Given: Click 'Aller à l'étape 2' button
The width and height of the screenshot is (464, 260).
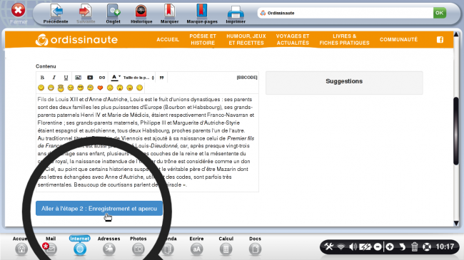Looking at the screenshot, I should 99,209.
